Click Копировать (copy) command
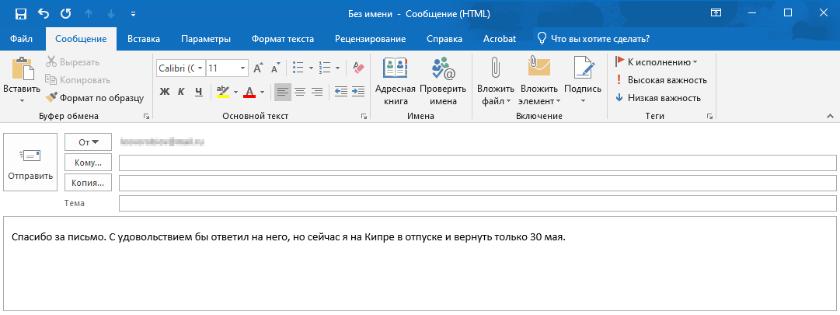Viewport: 840px width, 315px height. point(78,80)
